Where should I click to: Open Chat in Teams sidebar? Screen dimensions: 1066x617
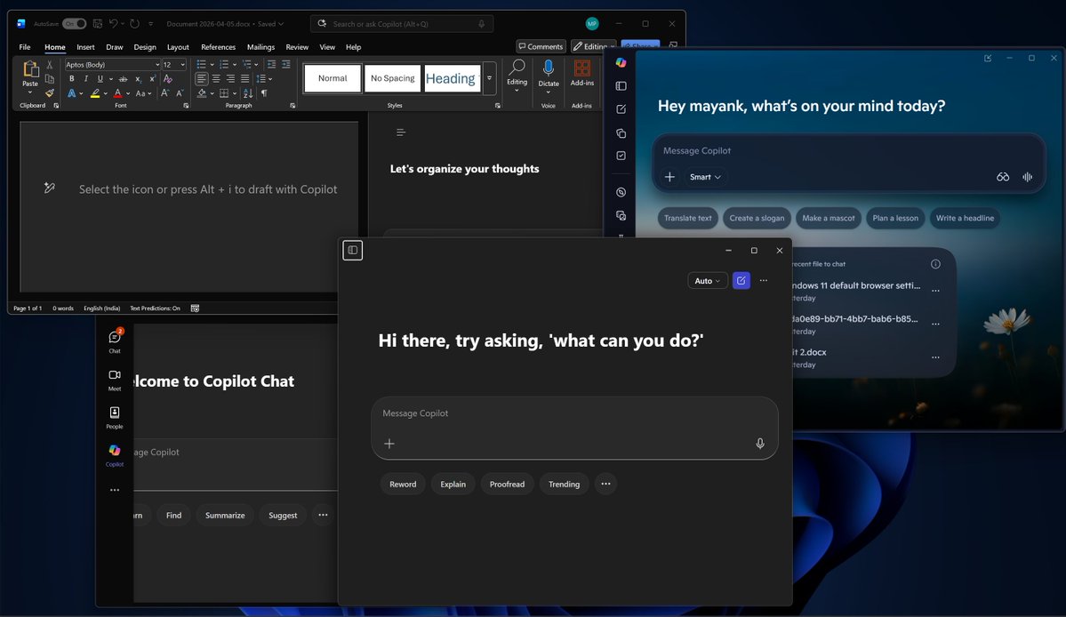(114, 341)
